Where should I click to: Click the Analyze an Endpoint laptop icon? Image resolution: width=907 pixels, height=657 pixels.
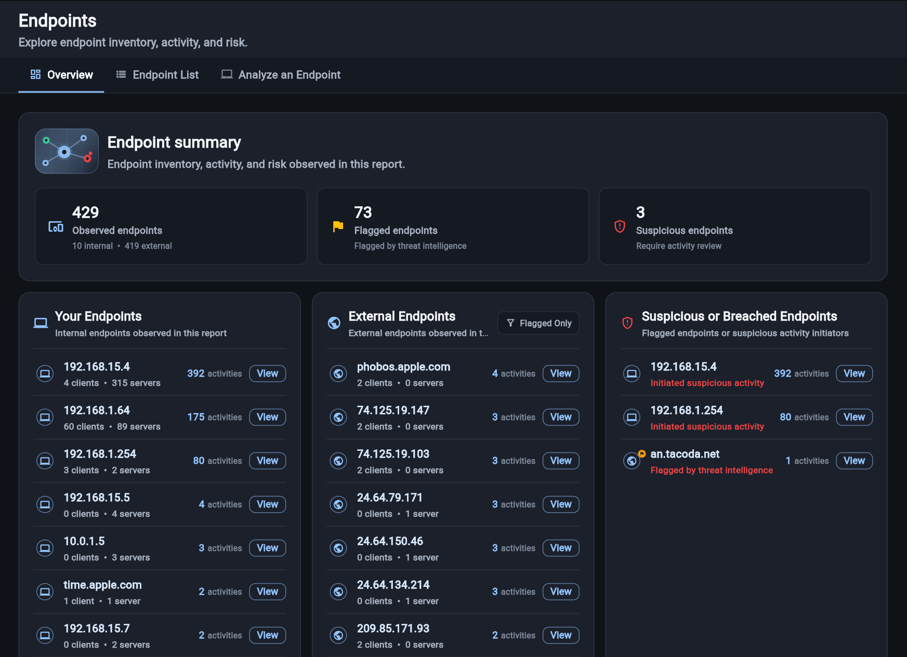[x=227, y=74]
